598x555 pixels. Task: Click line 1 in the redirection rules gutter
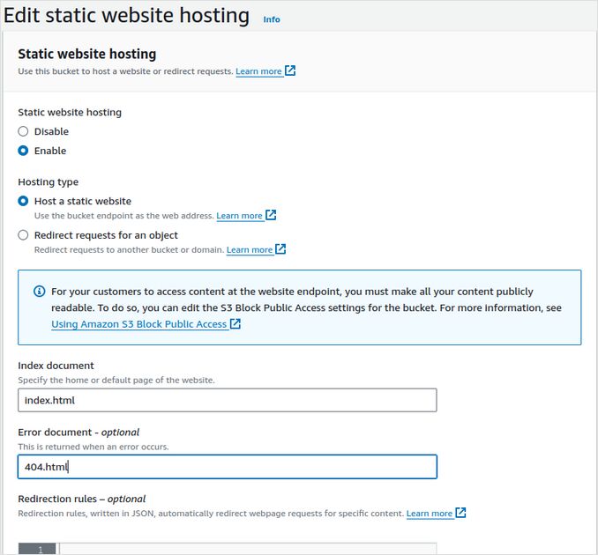tap(38, 549)
